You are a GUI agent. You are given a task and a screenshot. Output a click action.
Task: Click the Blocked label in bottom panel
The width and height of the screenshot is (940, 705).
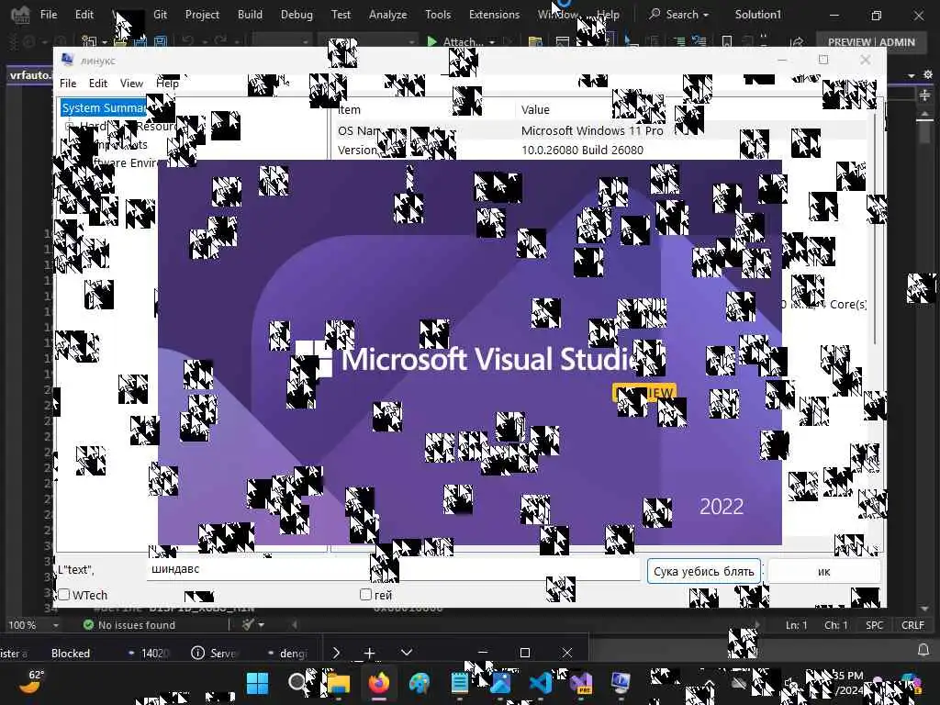[70, 653]
